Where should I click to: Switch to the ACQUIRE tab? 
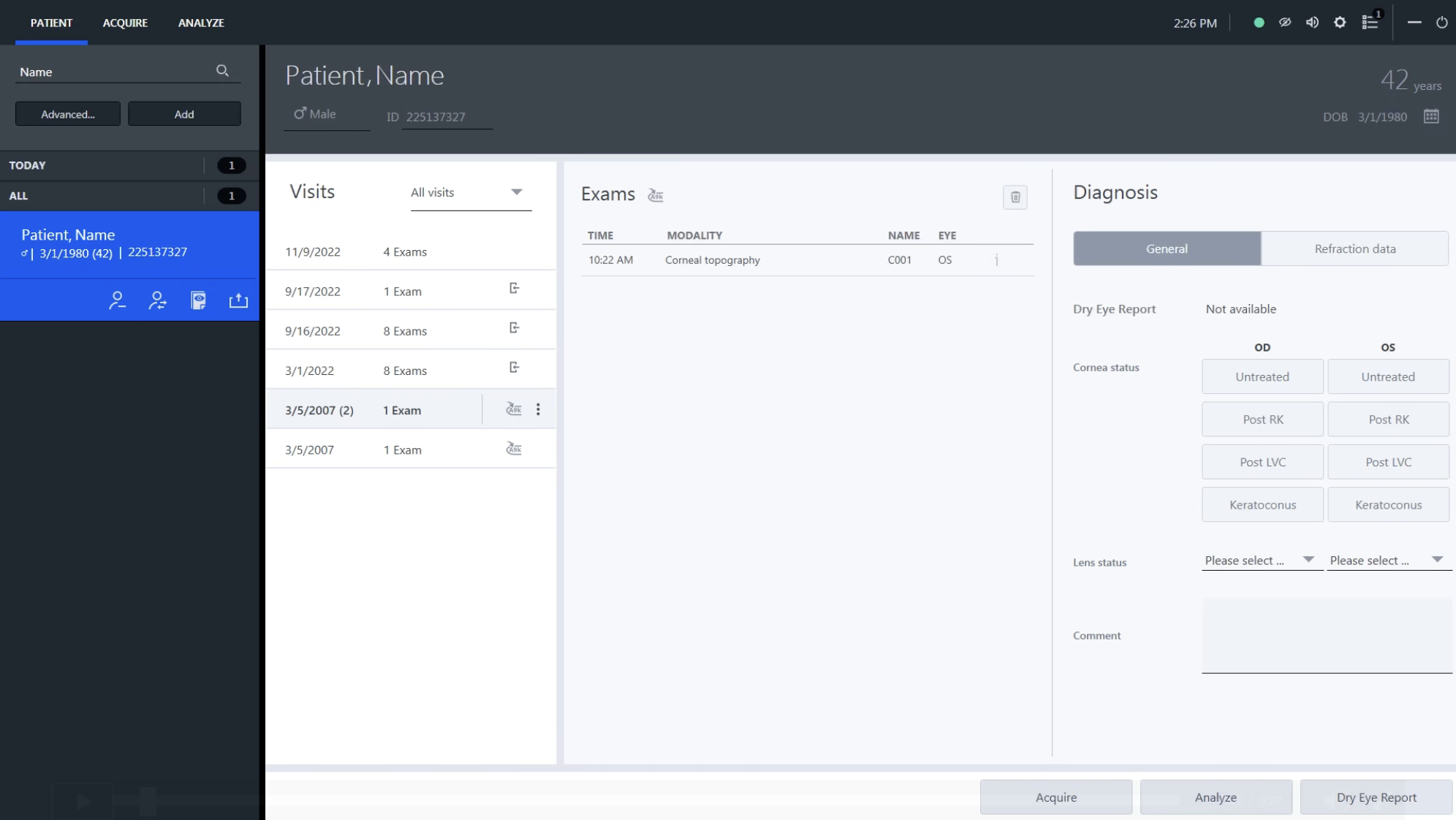point(125,23)
